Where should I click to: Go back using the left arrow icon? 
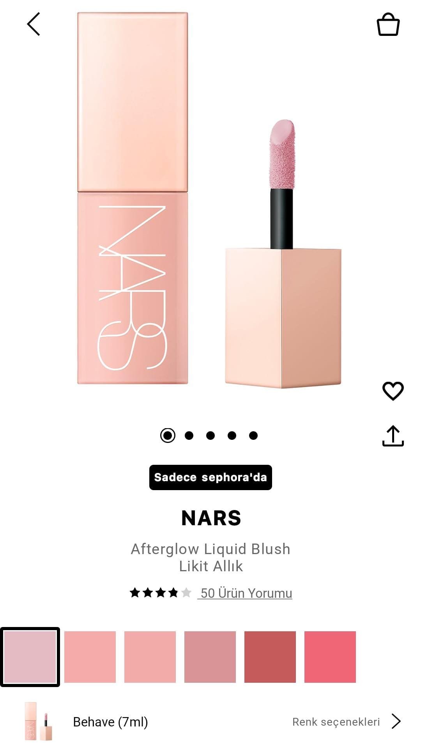tap(34, 24)
